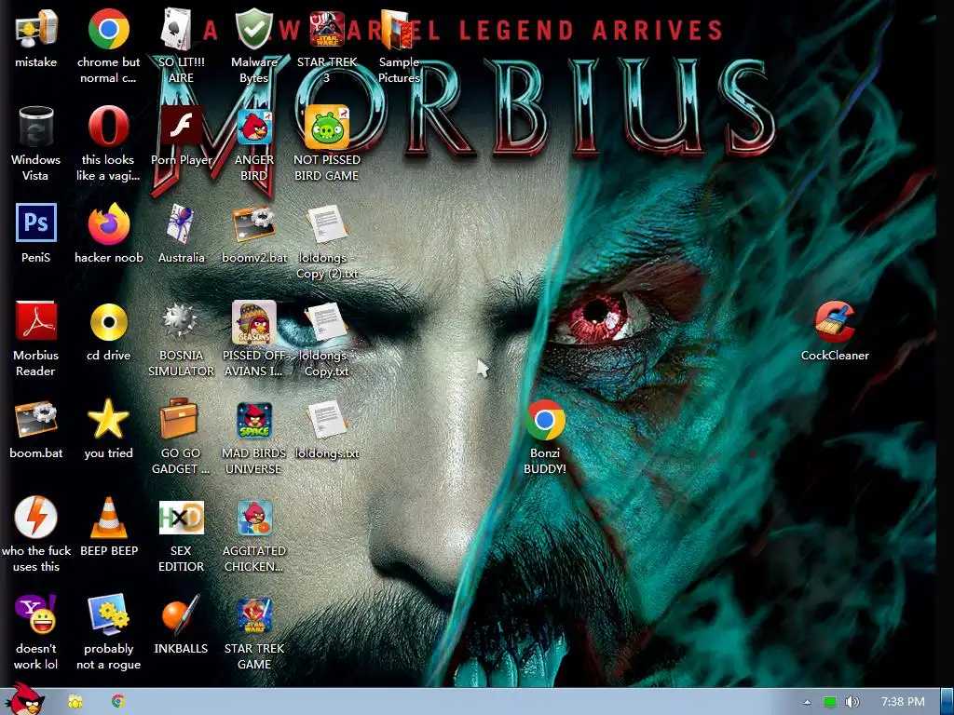The image size is (954, 715).
Task: Launch the 'BEEP BEEP' VLC cone icon
Action: 108,518
